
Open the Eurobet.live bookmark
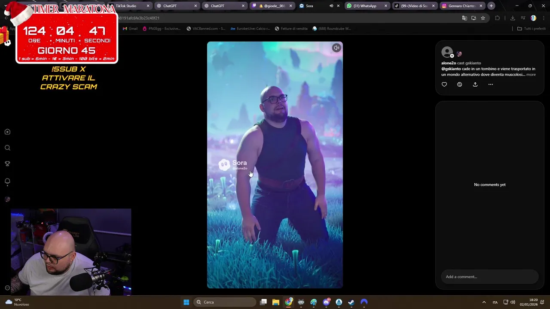tap(250, 29)
